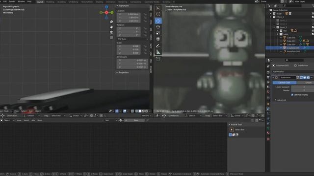Click the blue Z axis on navigation gizmo

point(106,7)
